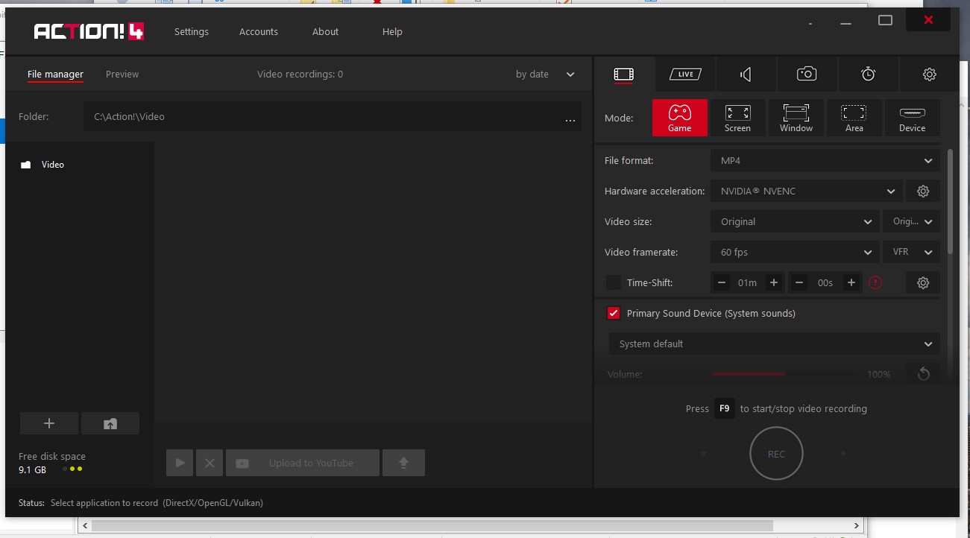The image size is (970, 538).
Task: Open the File format MP4 dropdown
Action: [x=825, y=160]
